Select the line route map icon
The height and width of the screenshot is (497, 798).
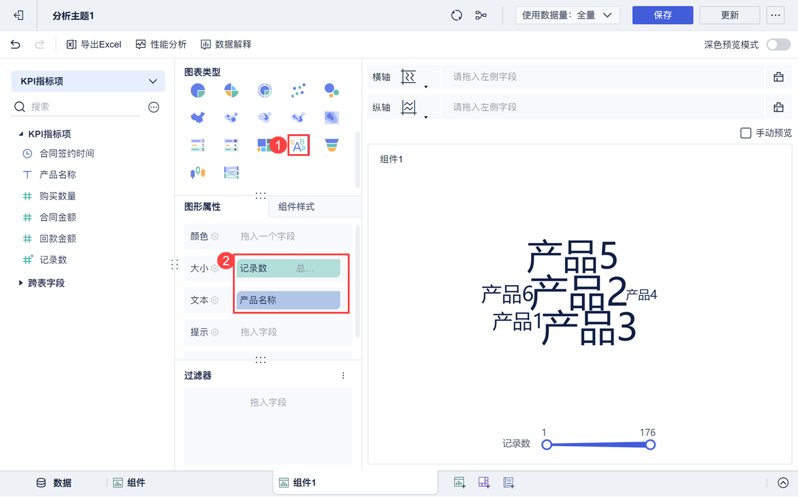point(298,117)
